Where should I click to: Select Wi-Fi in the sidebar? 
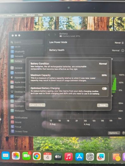16,47
